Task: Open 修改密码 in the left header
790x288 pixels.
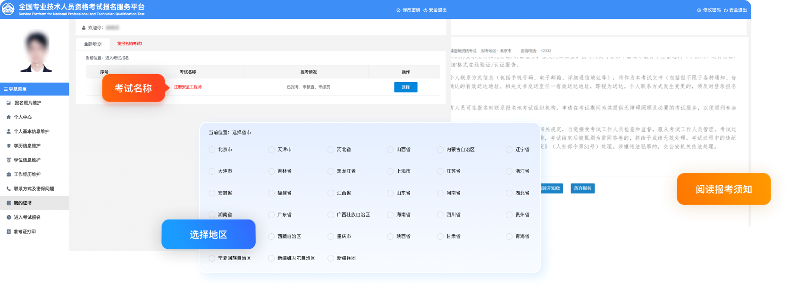Action: point(408,10)
